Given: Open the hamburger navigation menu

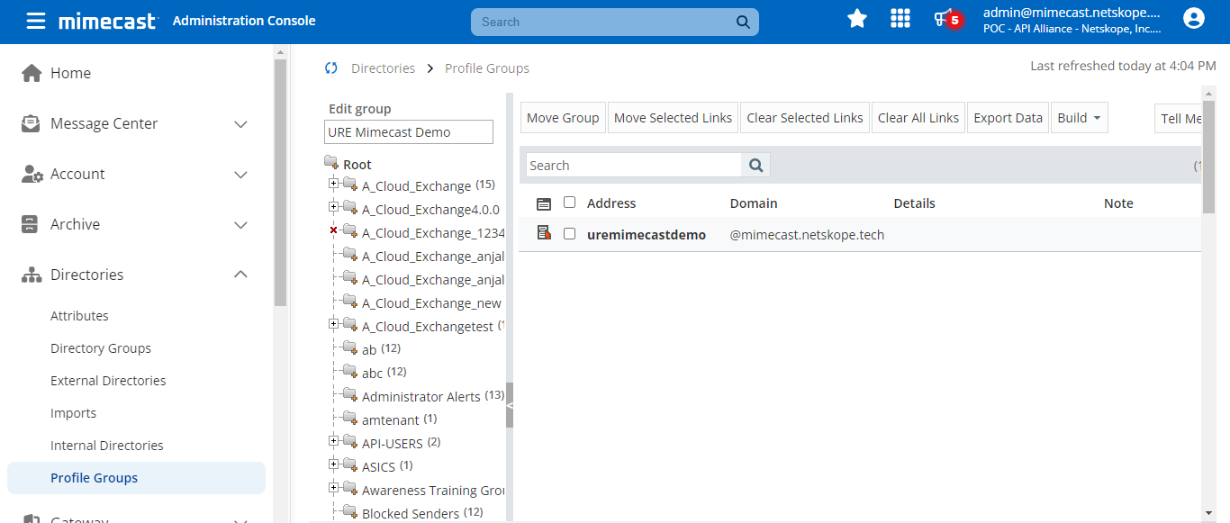Looking at the screenshot, I should click(36, 21).
